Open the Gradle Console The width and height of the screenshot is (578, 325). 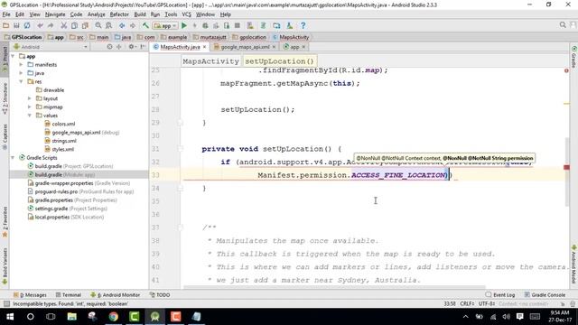tap(545, 295)
